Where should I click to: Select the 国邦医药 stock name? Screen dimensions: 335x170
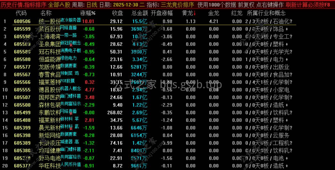[50, 98]
